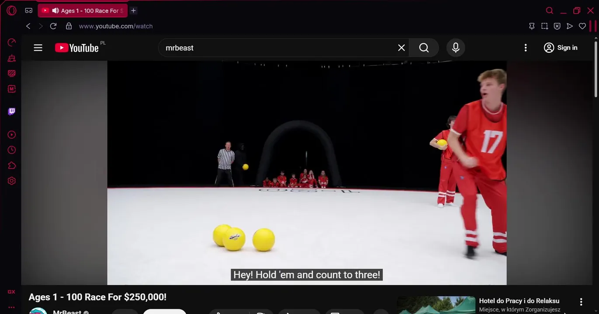This screenshot has width=599, height=314.
Task: Clear the mrbeast search query
Action: click(x=402, y=48)
